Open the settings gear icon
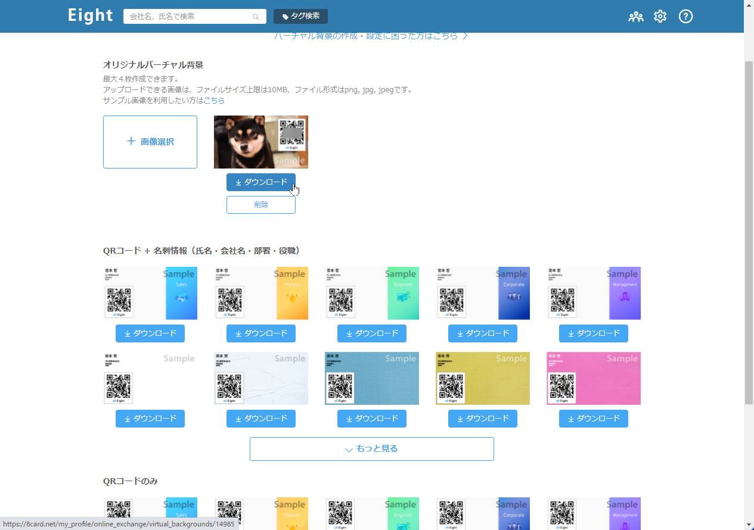The image size is (754, 530). pos(660,17)
